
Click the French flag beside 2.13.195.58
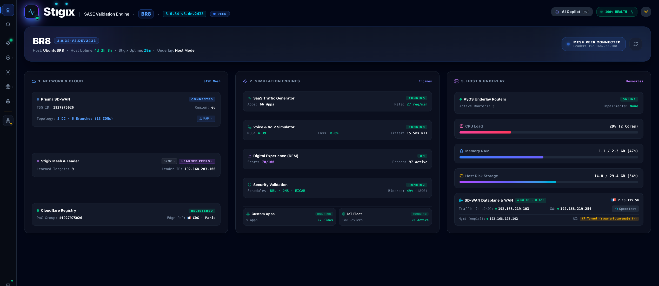click(614, 200)
